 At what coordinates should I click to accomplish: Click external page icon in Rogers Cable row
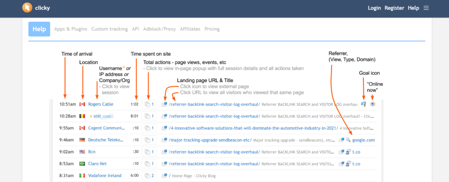point(164,104)
